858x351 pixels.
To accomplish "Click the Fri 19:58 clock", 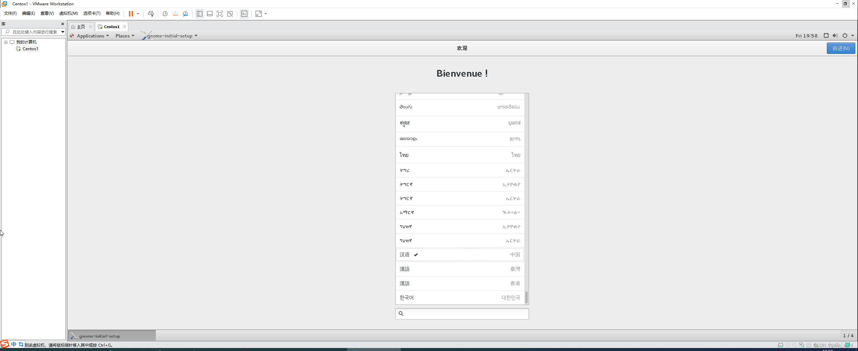I will [x=806, y=36].
